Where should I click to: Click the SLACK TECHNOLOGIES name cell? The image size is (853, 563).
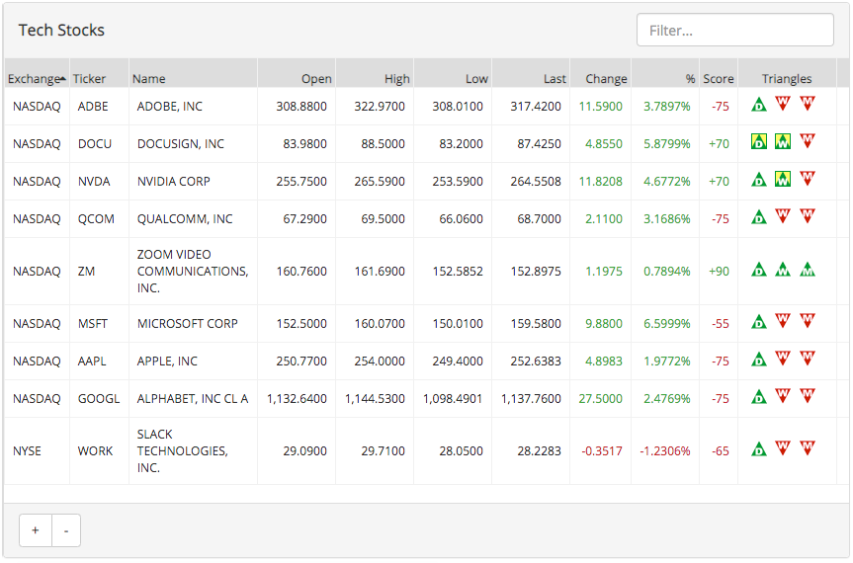pos(193,451)
